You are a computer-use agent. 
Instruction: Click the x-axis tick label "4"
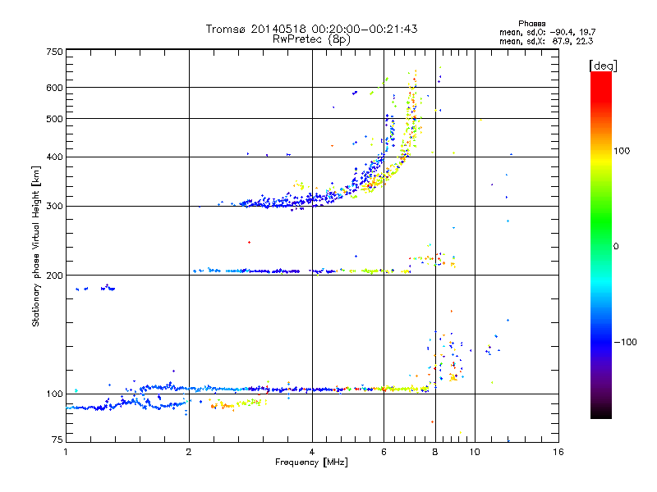312,452
